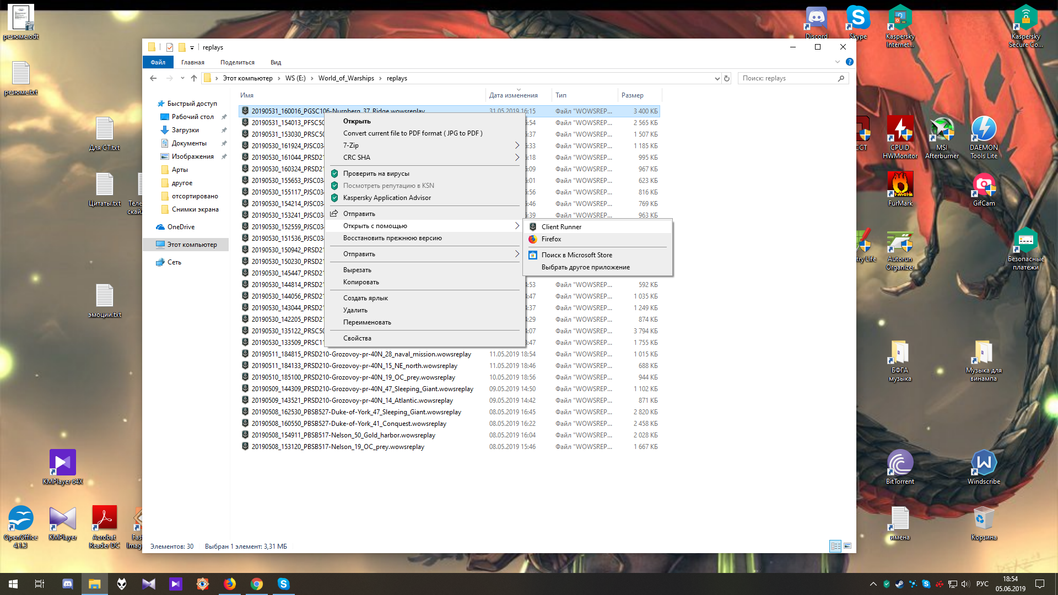The width and height of the screenshot is (1058, 595).
Task: Click РУС language indicator in tray
Action: tap(983, 584)
